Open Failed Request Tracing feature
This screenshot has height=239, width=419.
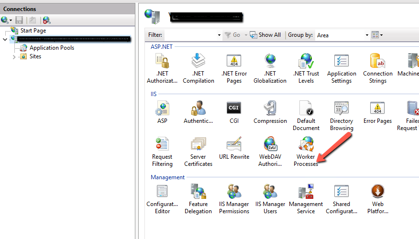409,116
